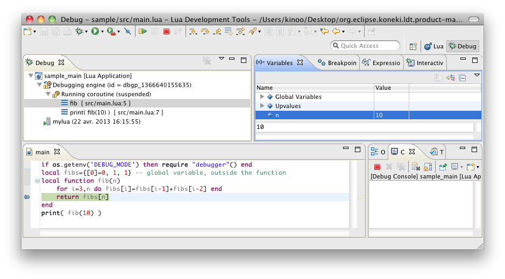Select the fib src/main.lua:5 stack frame
This screenshot has height=279, width=505.
pos(137,103)
